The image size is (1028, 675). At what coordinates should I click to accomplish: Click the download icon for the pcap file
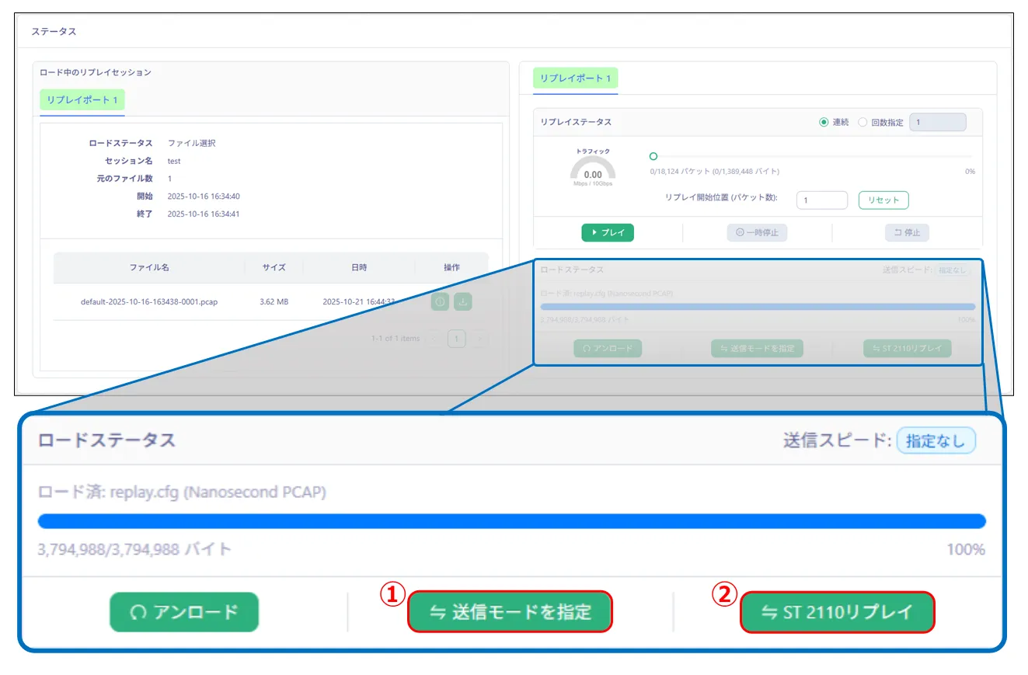[462, 302]
